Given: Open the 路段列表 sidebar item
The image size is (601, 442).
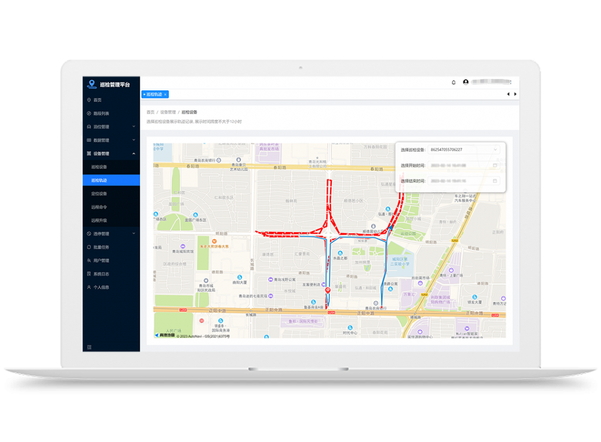Looking at the screenshot, I should [111, 113].
